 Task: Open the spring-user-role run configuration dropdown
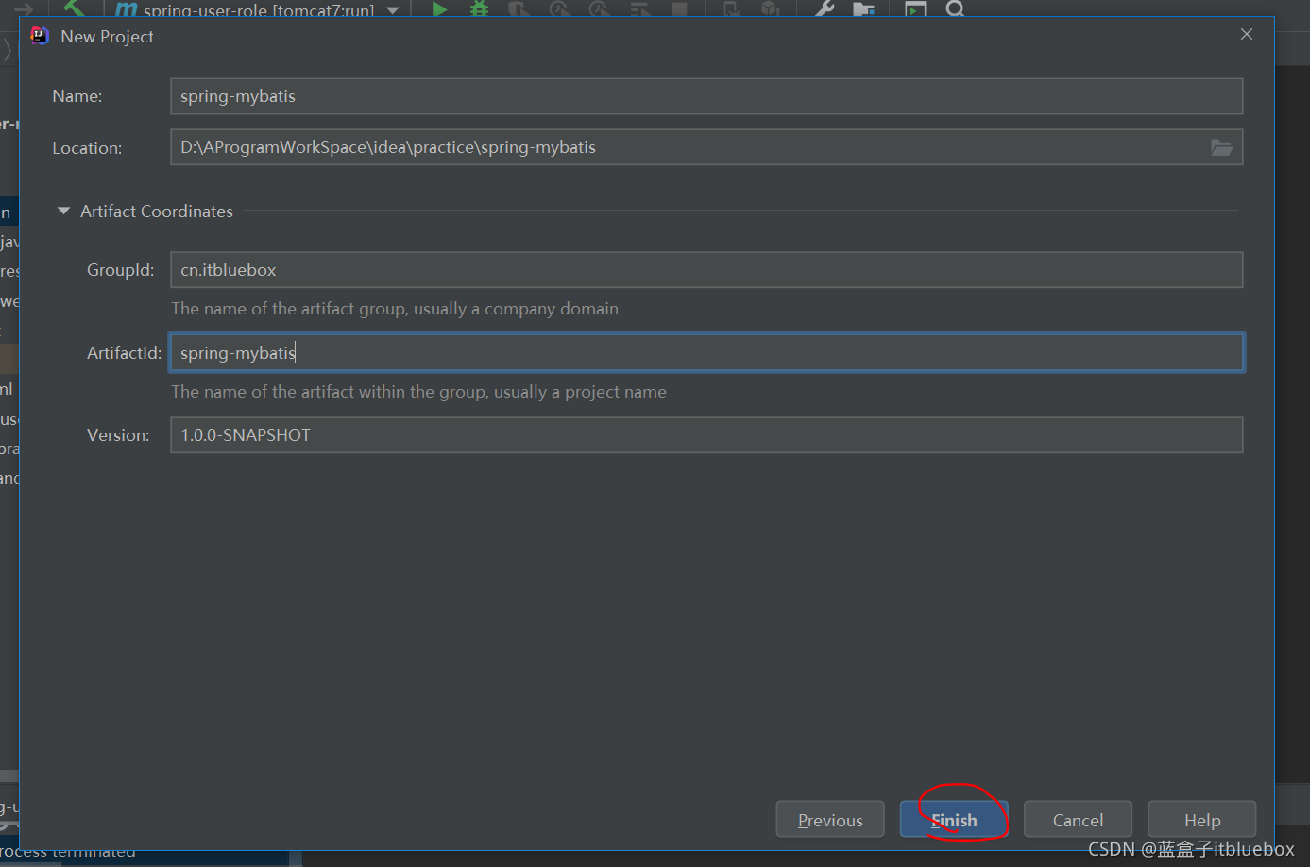tap(257, 9)
